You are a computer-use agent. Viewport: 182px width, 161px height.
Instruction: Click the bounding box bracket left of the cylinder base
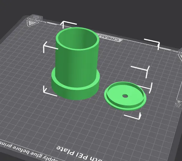pos(50,91)
